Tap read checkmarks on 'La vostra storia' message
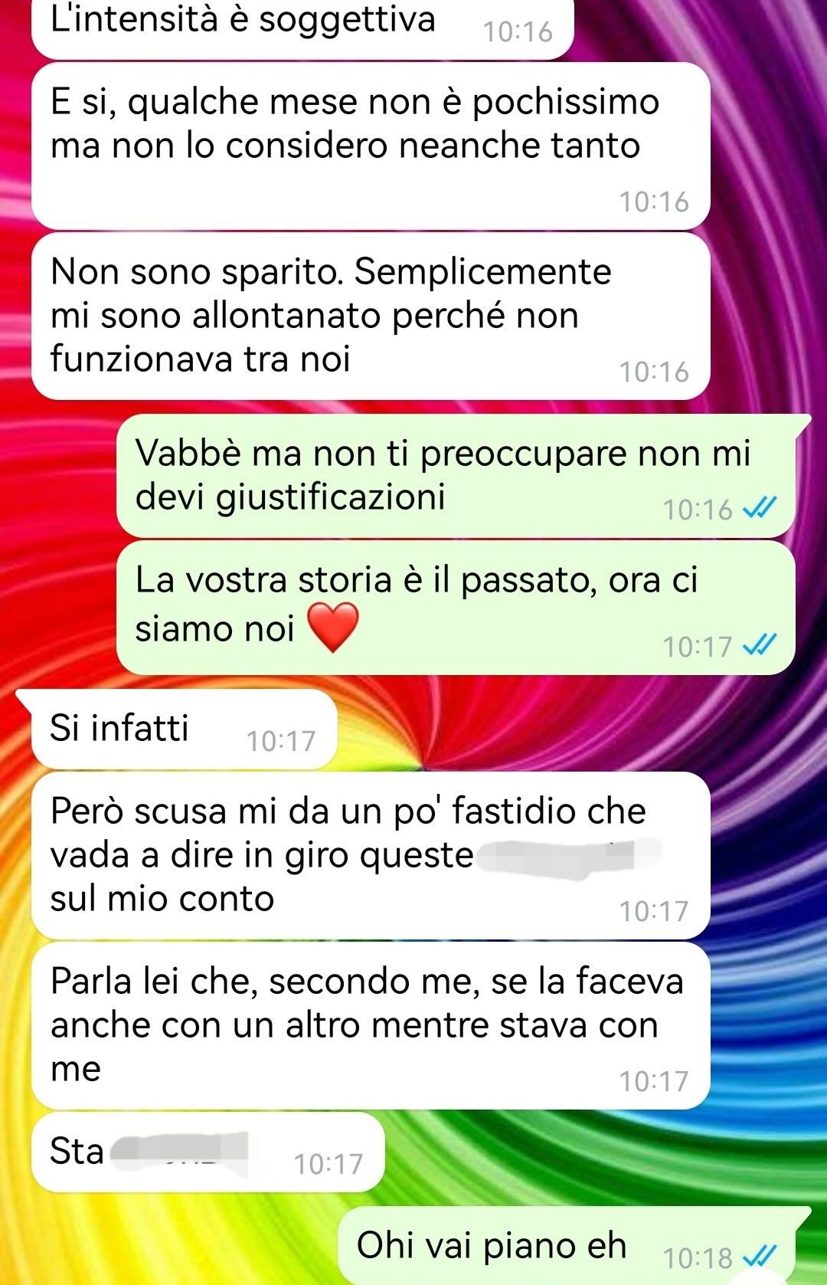This screenshot has width=827, height=1285. coord(761,646)
